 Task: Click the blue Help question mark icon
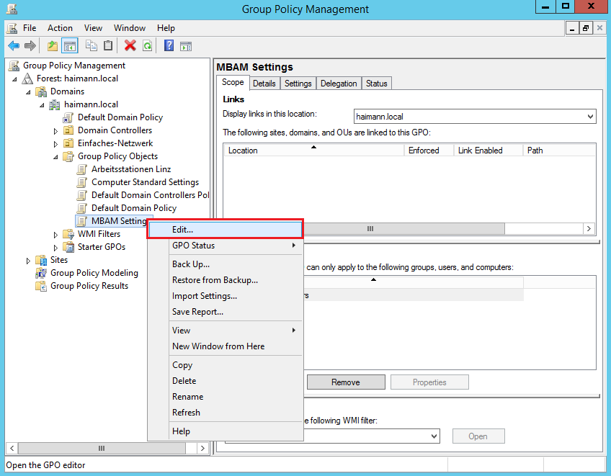(169, 45)
